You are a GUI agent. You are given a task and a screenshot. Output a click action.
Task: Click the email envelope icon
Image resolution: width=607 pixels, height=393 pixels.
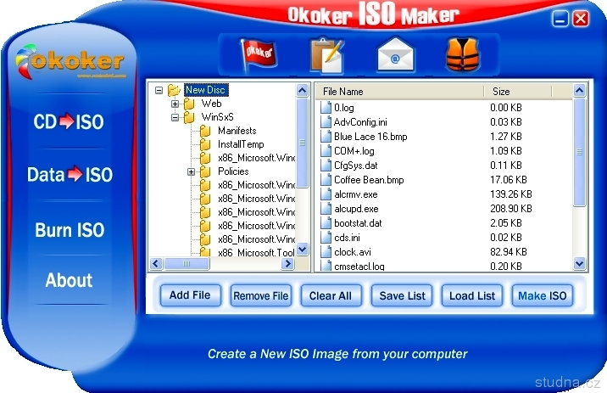click(x=396, y=56)
